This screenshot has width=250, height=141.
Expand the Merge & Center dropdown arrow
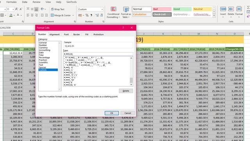tap(73, 15)
